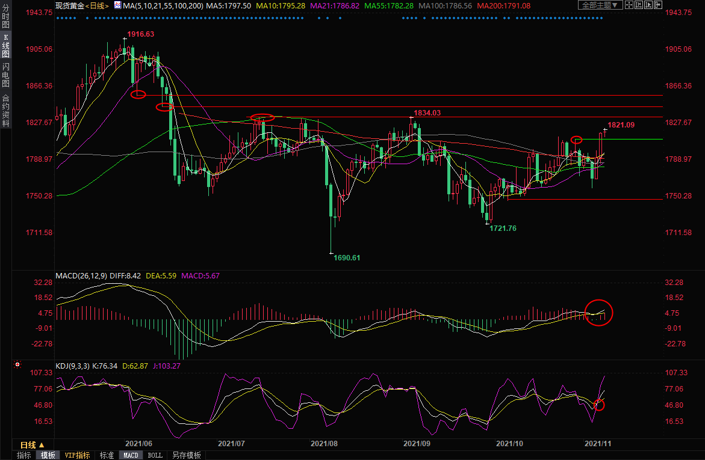Open the VIP指标 tab
This screenshot has height=460, width=705.
pyautogui.click(x=78, y=455)
